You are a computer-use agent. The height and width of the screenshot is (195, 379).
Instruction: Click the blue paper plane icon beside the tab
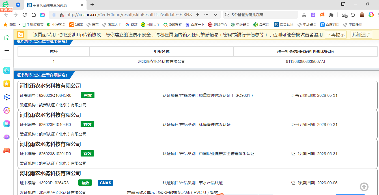pyautogui.click(x=18, y=5)
